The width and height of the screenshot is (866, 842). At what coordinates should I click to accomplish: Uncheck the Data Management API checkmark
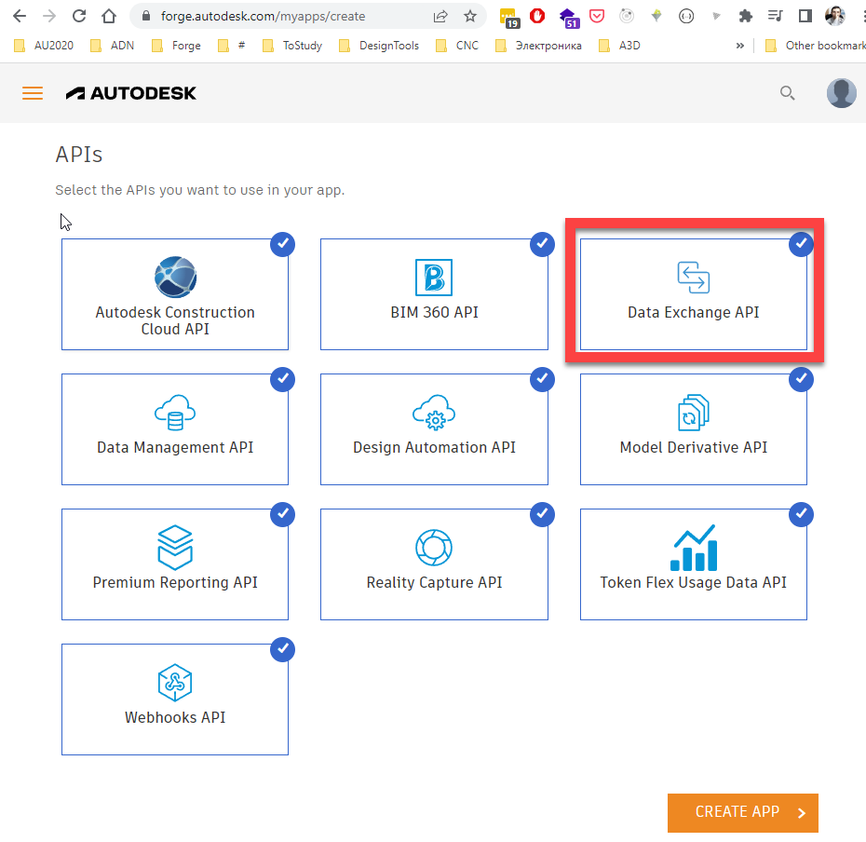pos(283,380)
